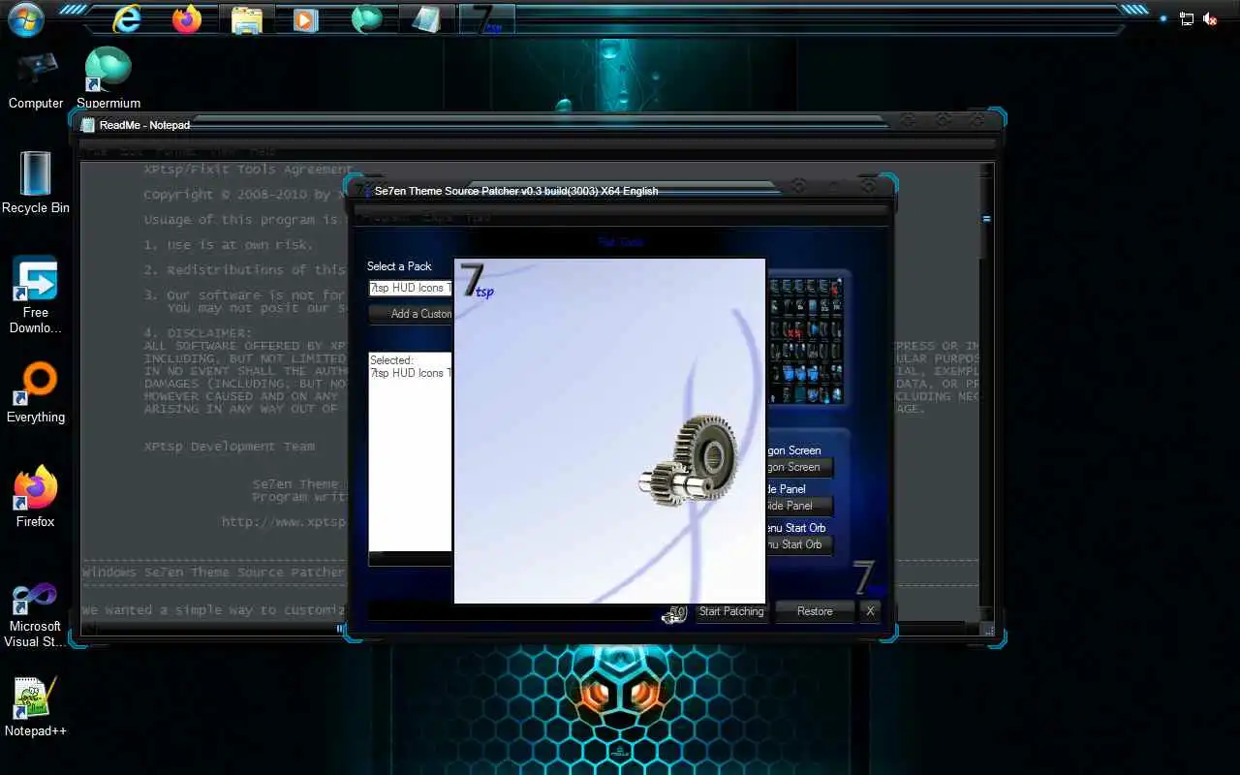Select the Notepad++ desktop shortcut
This screenshot has height=775, width=1240.
36,707
